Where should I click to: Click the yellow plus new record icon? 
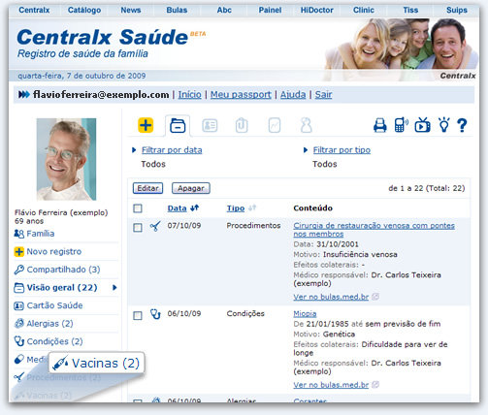click(146, 125)
